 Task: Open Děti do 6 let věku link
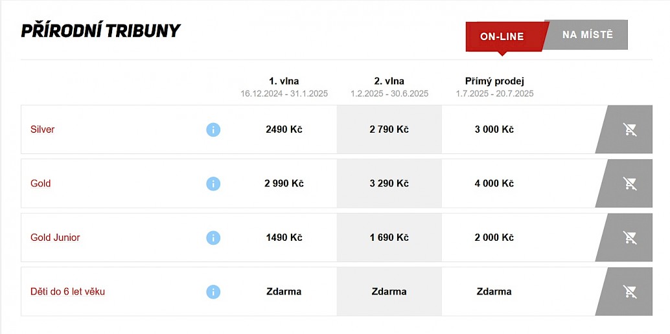tap(67, 292)
